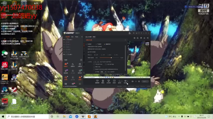Select the middle display mode radio in the dialog
Image resolution: width=213 pixels, height=119 pixels.
96,44
